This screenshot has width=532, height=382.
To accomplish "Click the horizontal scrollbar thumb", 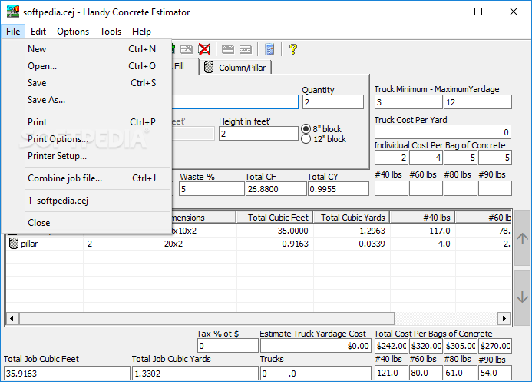I will (x=207, y=318).
